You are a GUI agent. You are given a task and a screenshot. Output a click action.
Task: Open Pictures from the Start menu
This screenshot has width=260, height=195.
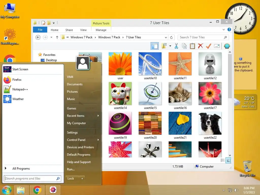tap(72, 91)
